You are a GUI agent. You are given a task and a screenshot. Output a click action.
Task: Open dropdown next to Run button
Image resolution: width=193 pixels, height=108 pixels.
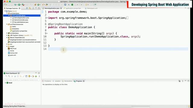click(x=21, y=5)
